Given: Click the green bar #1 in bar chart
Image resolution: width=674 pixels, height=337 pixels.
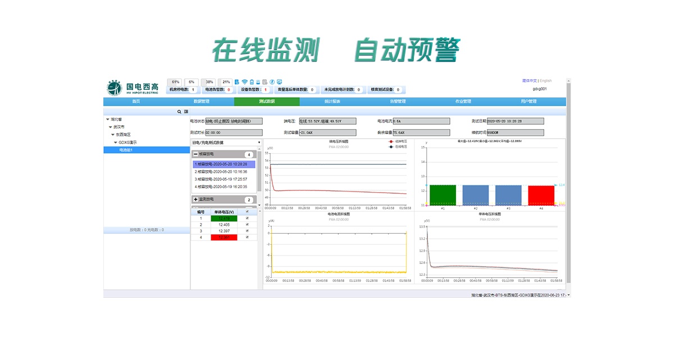Looking at the screenshot, I should click(x=443, y=195).
